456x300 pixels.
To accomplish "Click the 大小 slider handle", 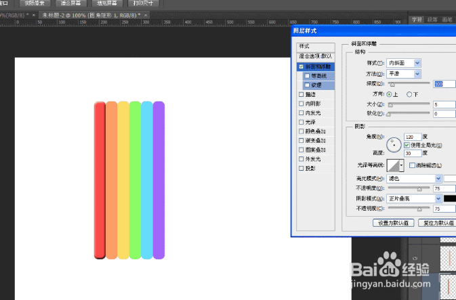I will tap(390, 105).
